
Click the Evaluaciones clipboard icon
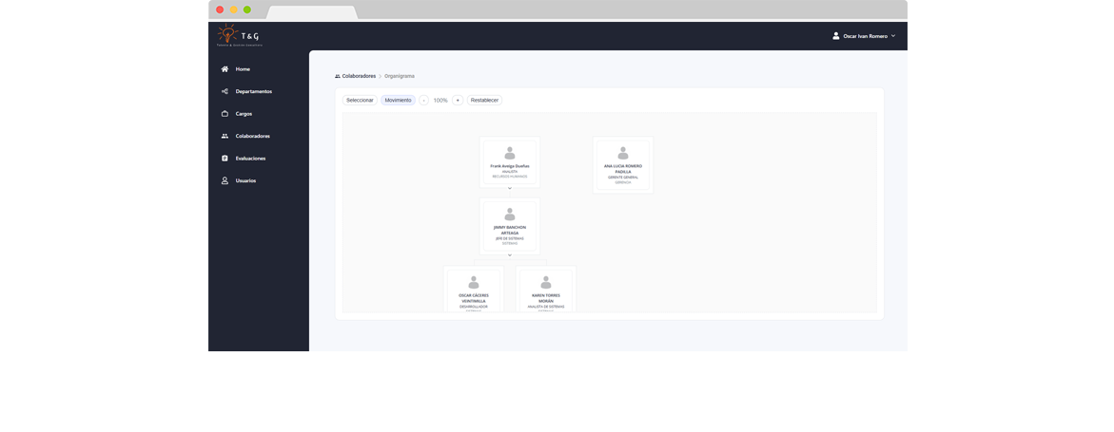click(225, 159)
